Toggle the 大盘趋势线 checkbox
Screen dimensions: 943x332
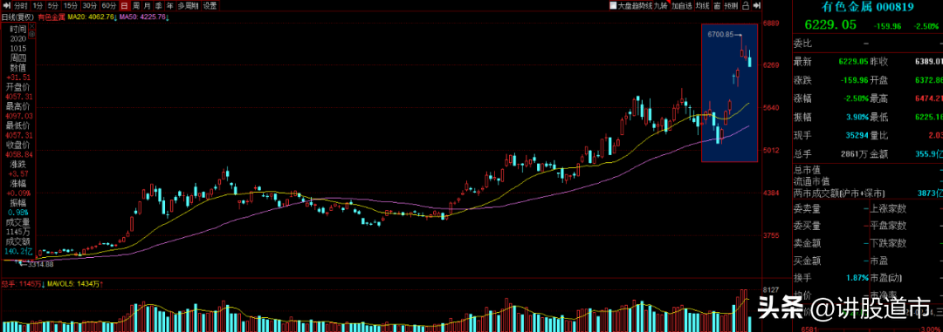pyautogui.click(x=614, y=5)
